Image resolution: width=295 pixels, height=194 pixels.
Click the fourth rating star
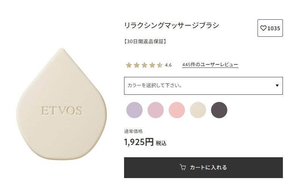pyautogui.click(x=152, y=65)
